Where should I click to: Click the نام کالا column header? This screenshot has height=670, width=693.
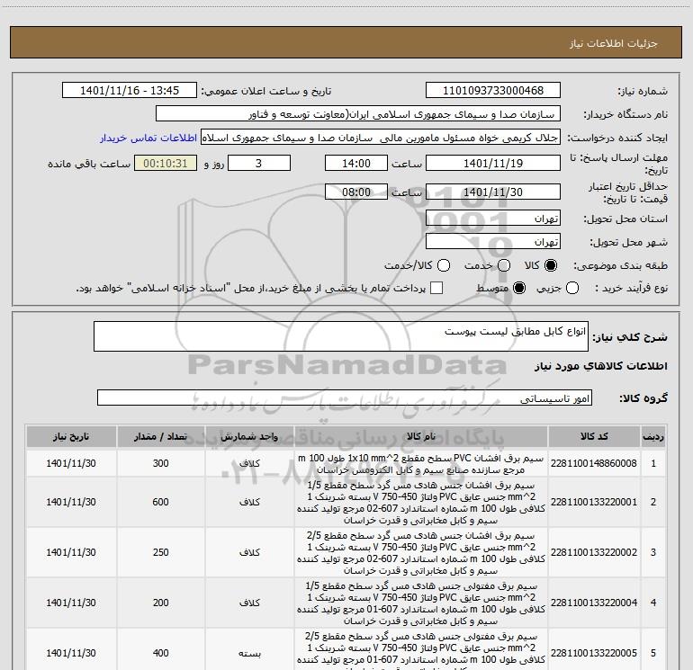(421, 436)
